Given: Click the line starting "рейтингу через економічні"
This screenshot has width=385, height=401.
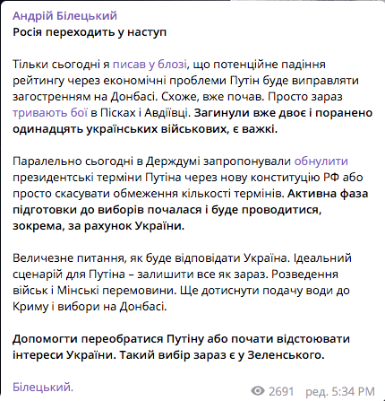Looking at the screenshot, I should 185,81.
